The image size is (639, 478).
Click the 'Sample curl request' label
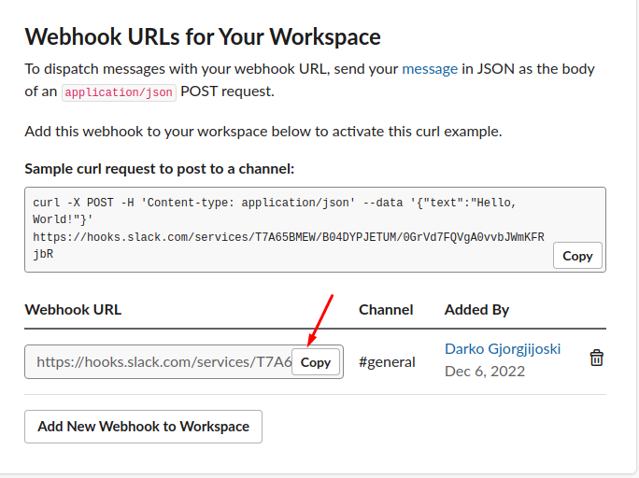pos(160,169)
